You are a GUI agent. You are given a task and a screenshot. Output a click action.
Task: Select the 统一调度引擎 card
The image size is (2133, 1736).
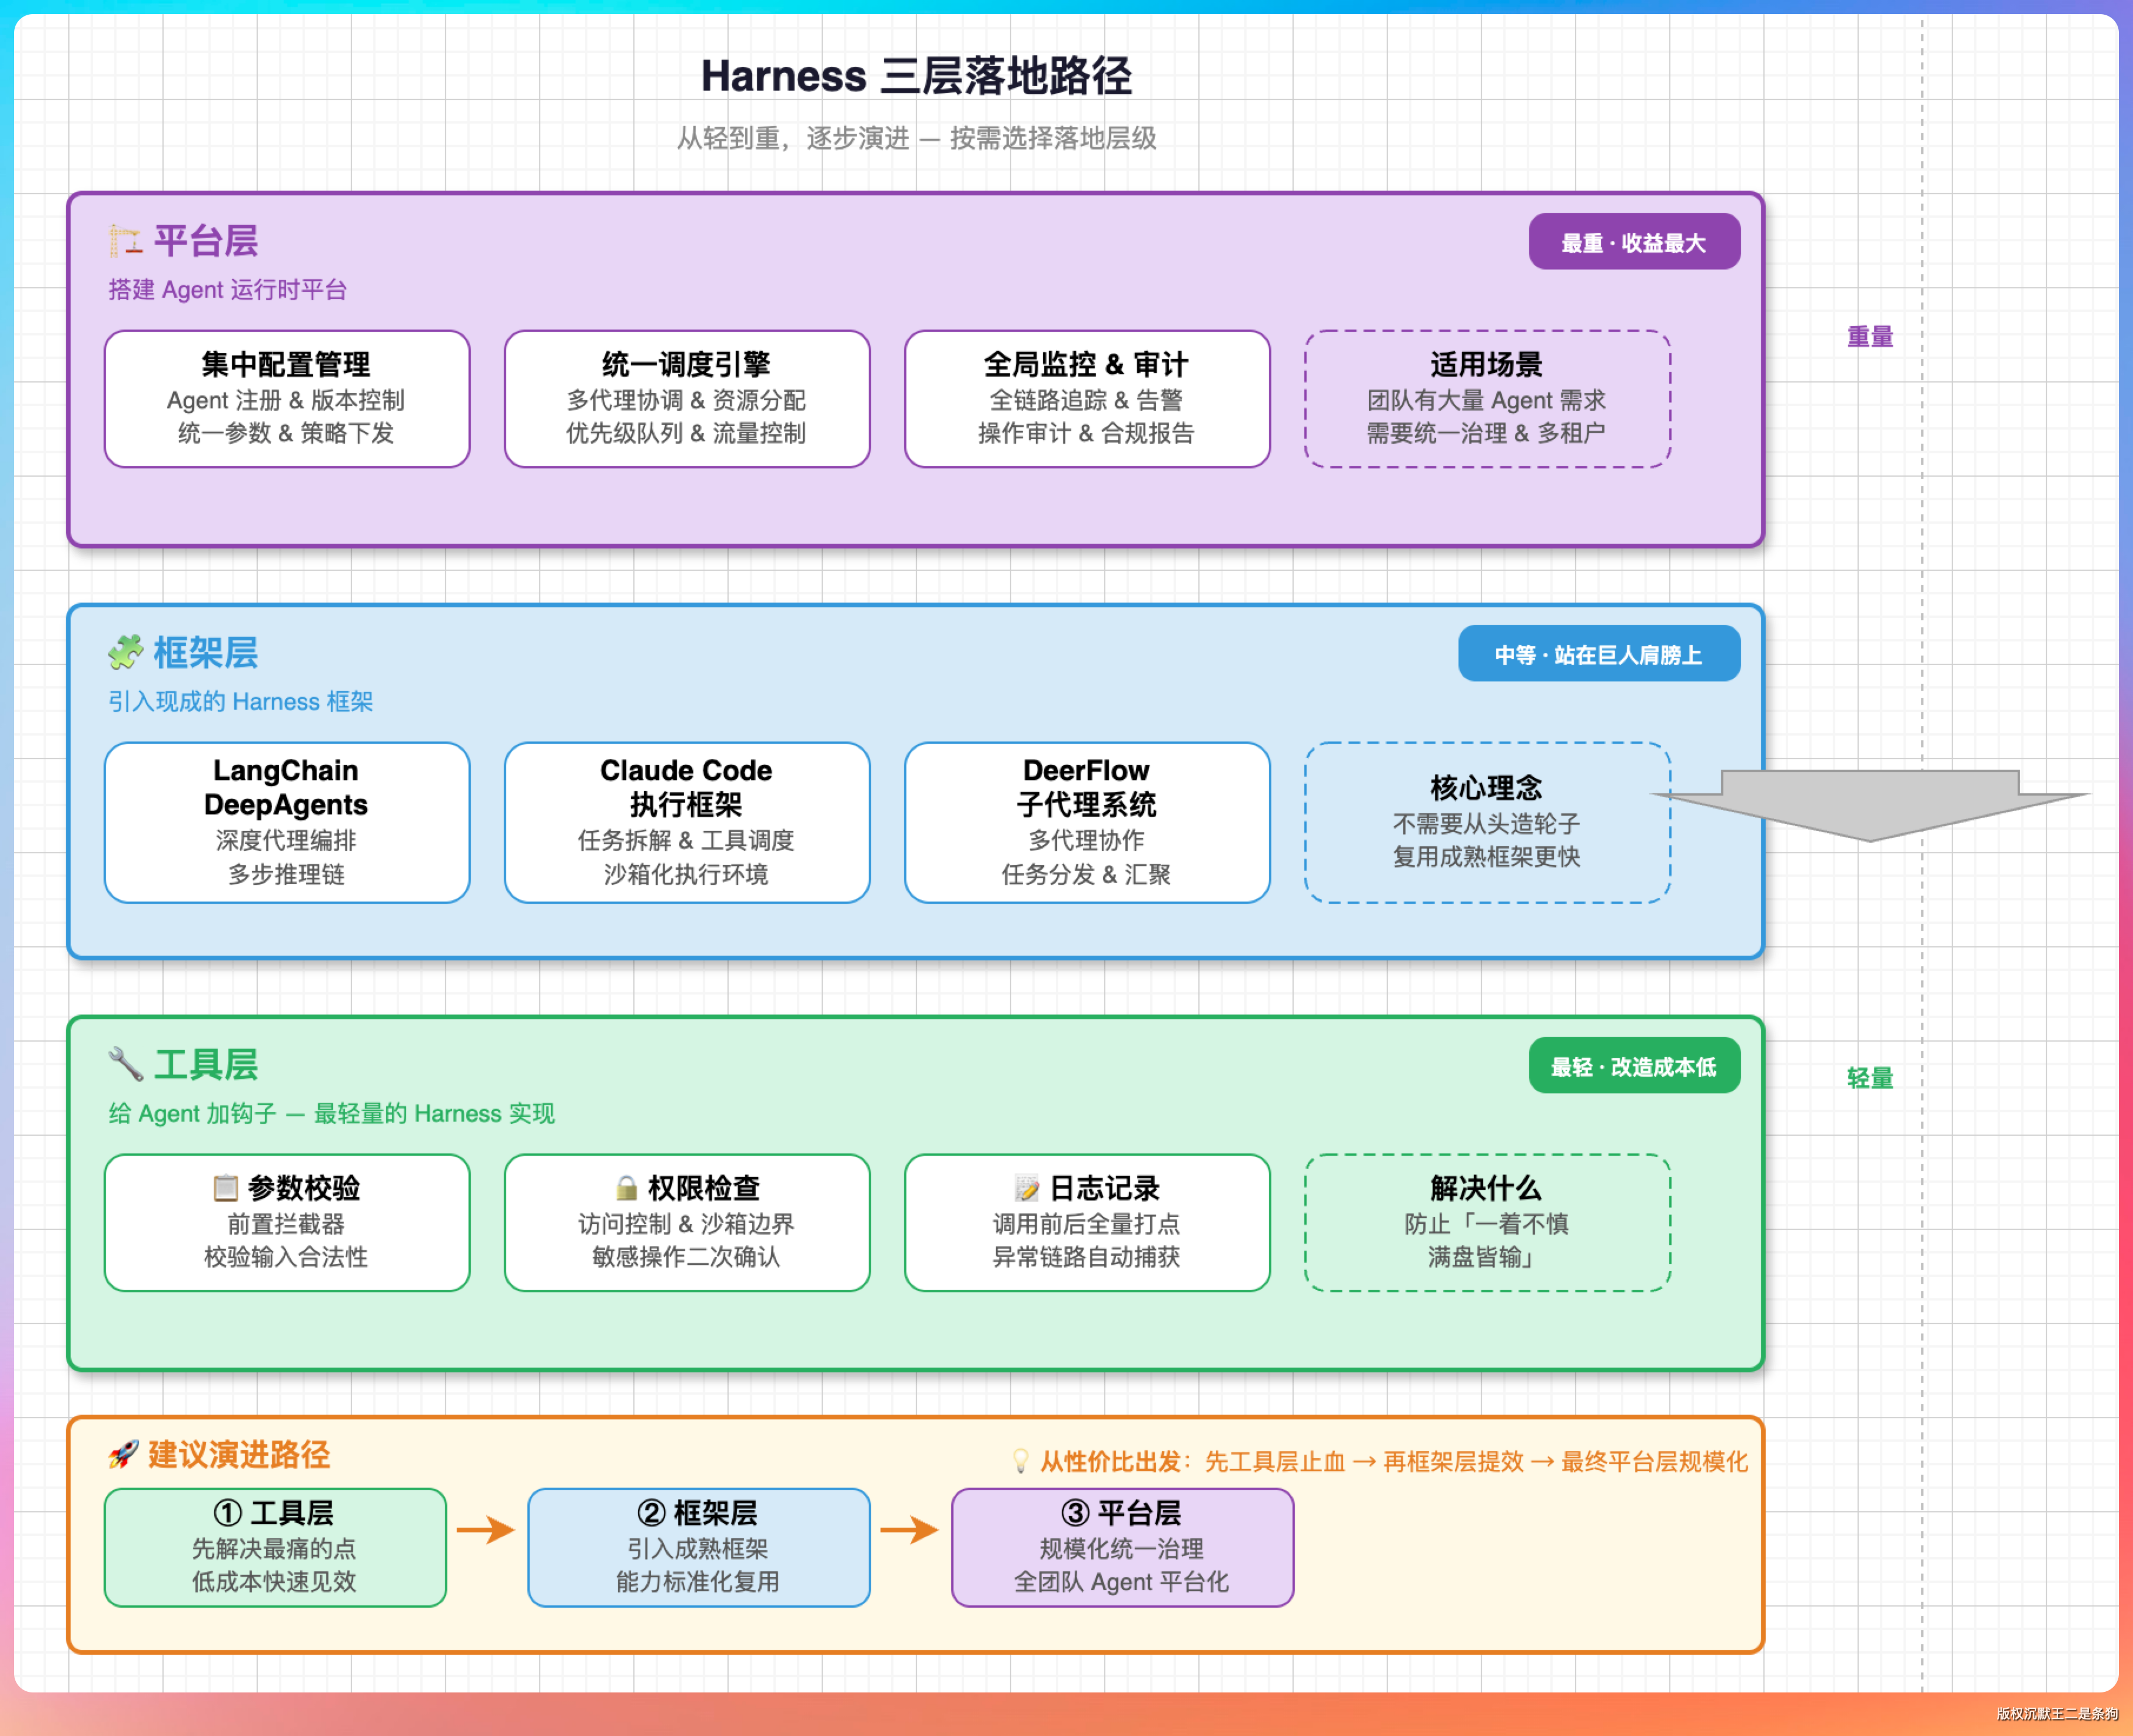click(x=686, y=399)
